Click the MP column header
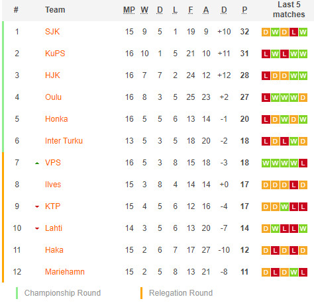Screen dimensions: 314x307 (x=129, y=10)
